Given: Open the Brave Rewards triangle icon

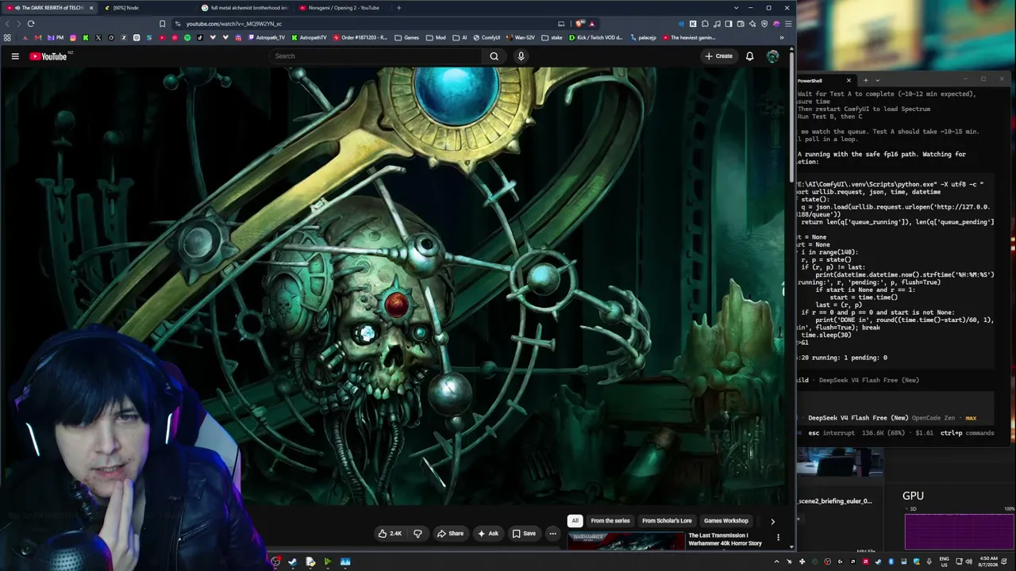Looking at the screenshot, I should 591,24.
